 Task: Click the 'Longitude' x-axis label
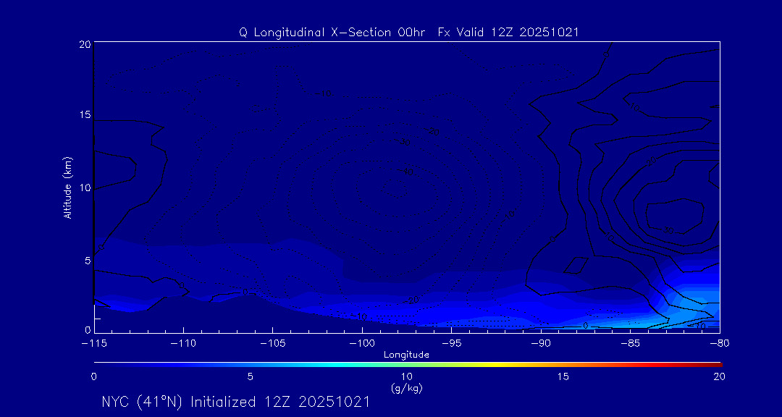click(406, 355)
